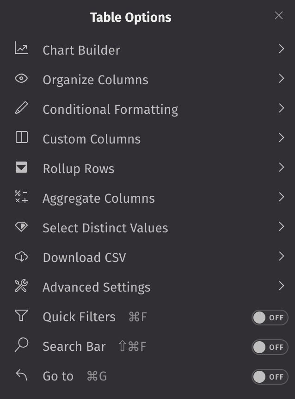Click the pencil icon for Conditional Formatting
This screenshot has width=295, height=399.
pyautogui.click(x=21, y=108)
